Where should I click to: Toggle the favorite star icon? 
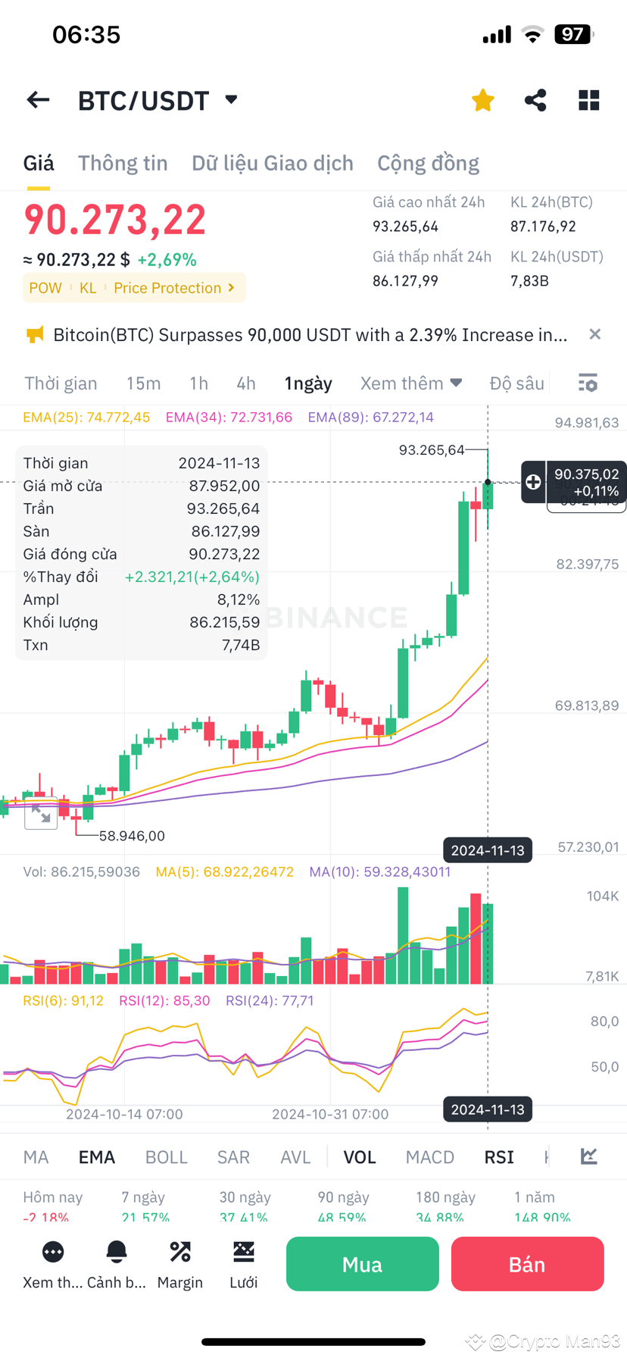482,100
